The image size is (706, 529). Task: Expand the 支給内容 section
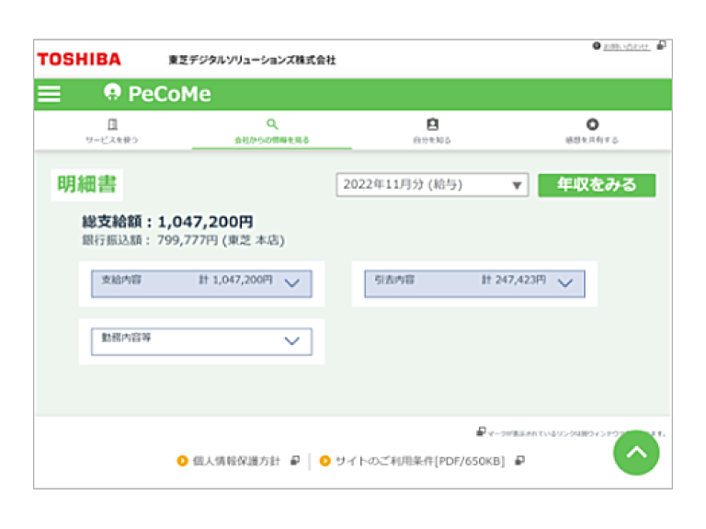(x=201, y=283)
